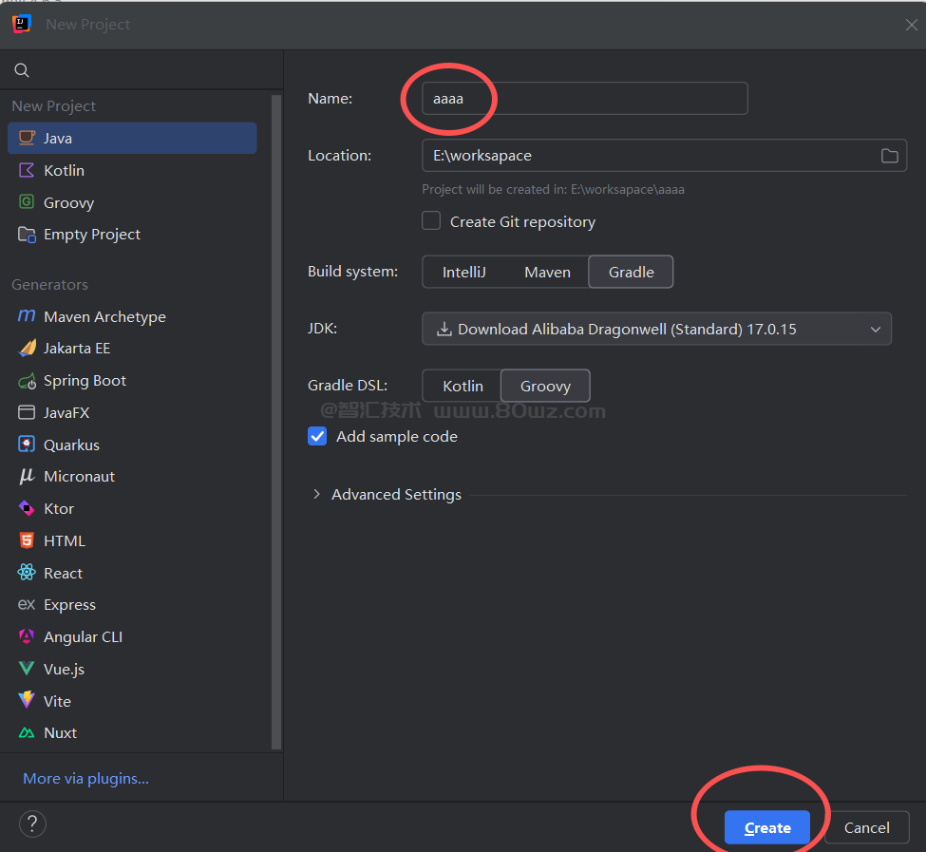926x852 pixels.
Task: Click the search magnifier icon
Action: 22,70
